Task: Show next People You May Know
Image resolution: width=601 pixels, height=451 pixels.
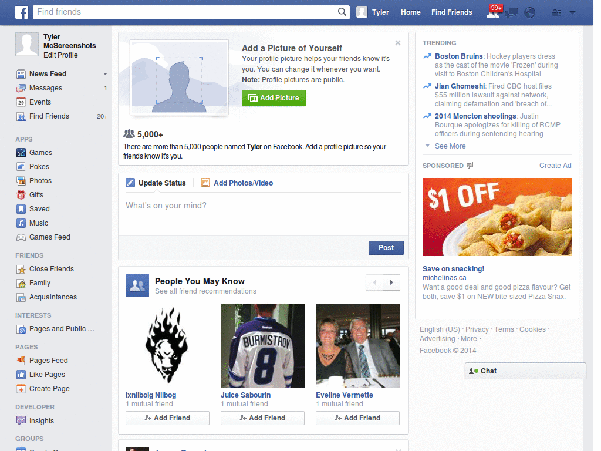Action: click(391, 282)
